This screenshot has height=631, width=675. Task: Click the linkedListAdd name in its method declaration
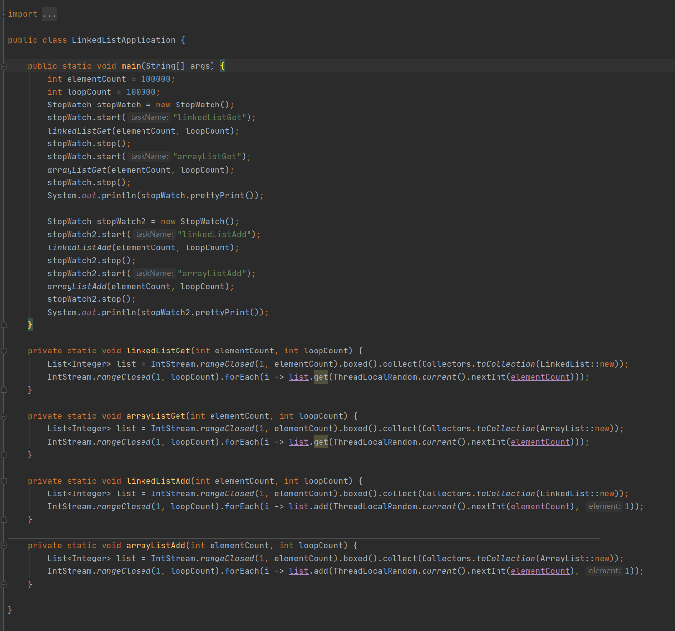click(158, 481)
